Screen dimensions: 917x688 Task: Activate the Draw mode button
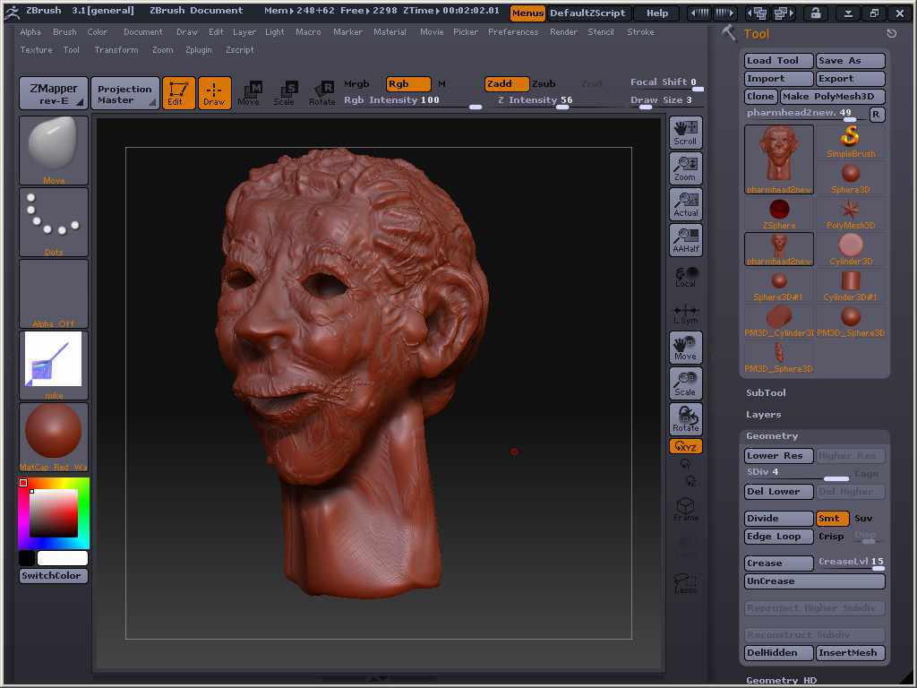pyautogui.click(x=214, y=92)
